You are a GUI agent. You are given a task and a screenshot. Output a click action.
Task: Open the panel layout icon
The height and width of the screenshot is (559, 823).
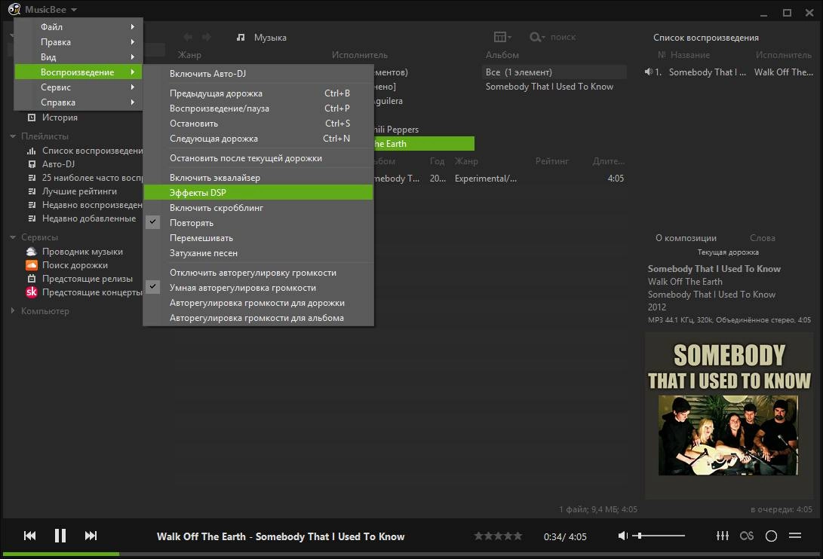[x=502, y=37]
